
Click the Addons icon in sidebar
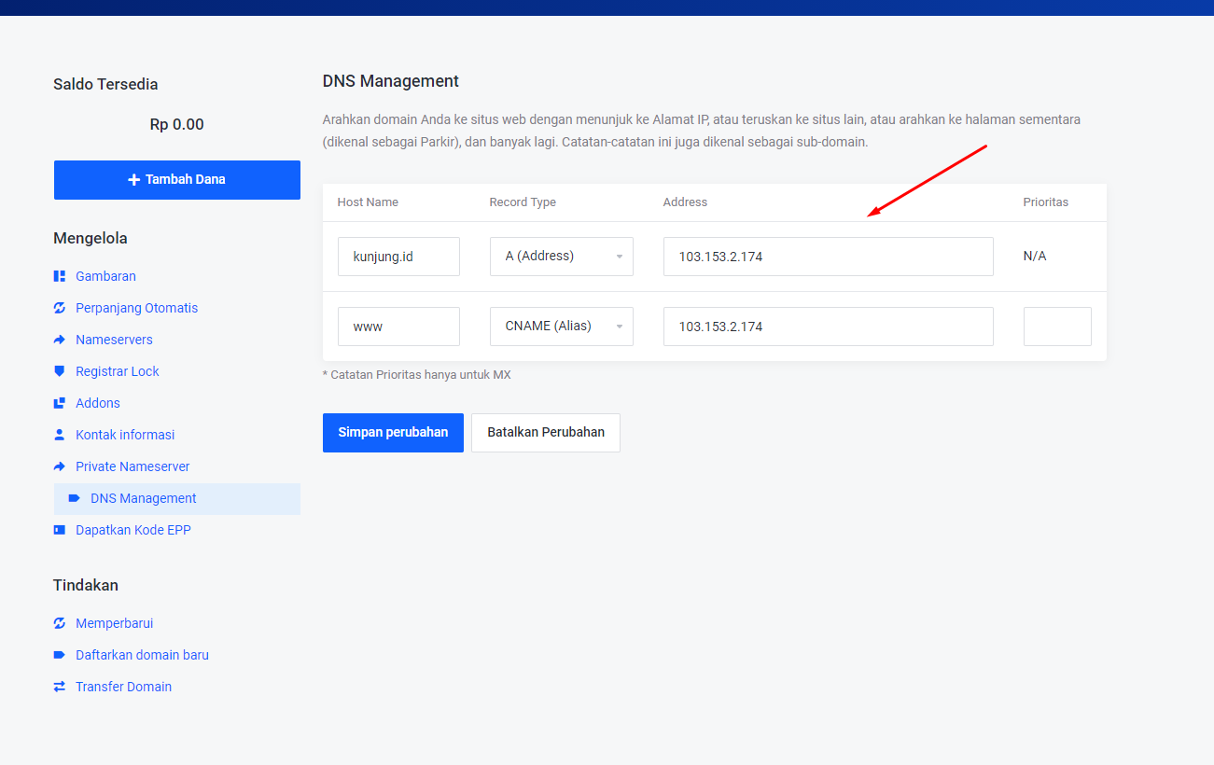[x=60, y=403]
